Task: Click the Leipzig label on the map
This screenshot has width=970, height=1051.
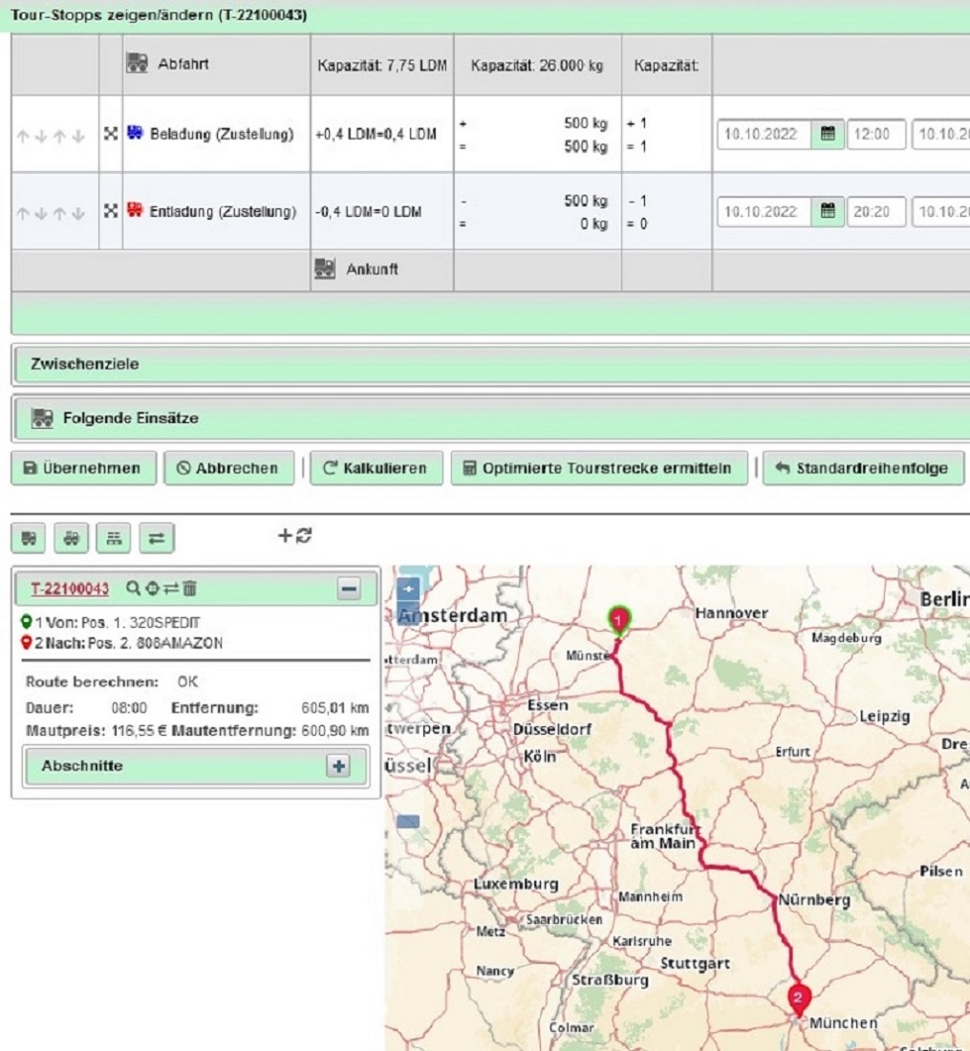Action: [x=884, y=717]
